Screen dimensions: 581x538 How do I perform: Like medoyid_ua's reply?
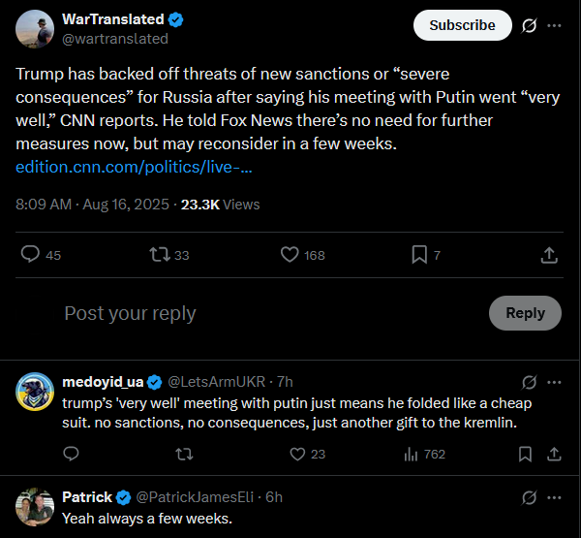[x=299, y=454]
